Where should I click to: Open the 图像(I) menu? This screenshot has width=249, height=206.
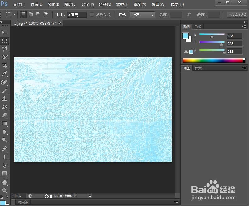[x=54, y=4]
